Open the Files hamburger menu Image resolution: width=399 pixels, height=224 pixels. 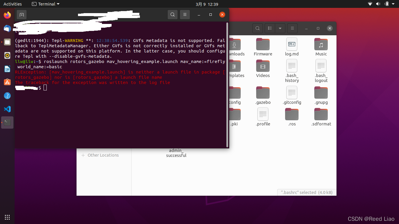[x=292, y=28]
